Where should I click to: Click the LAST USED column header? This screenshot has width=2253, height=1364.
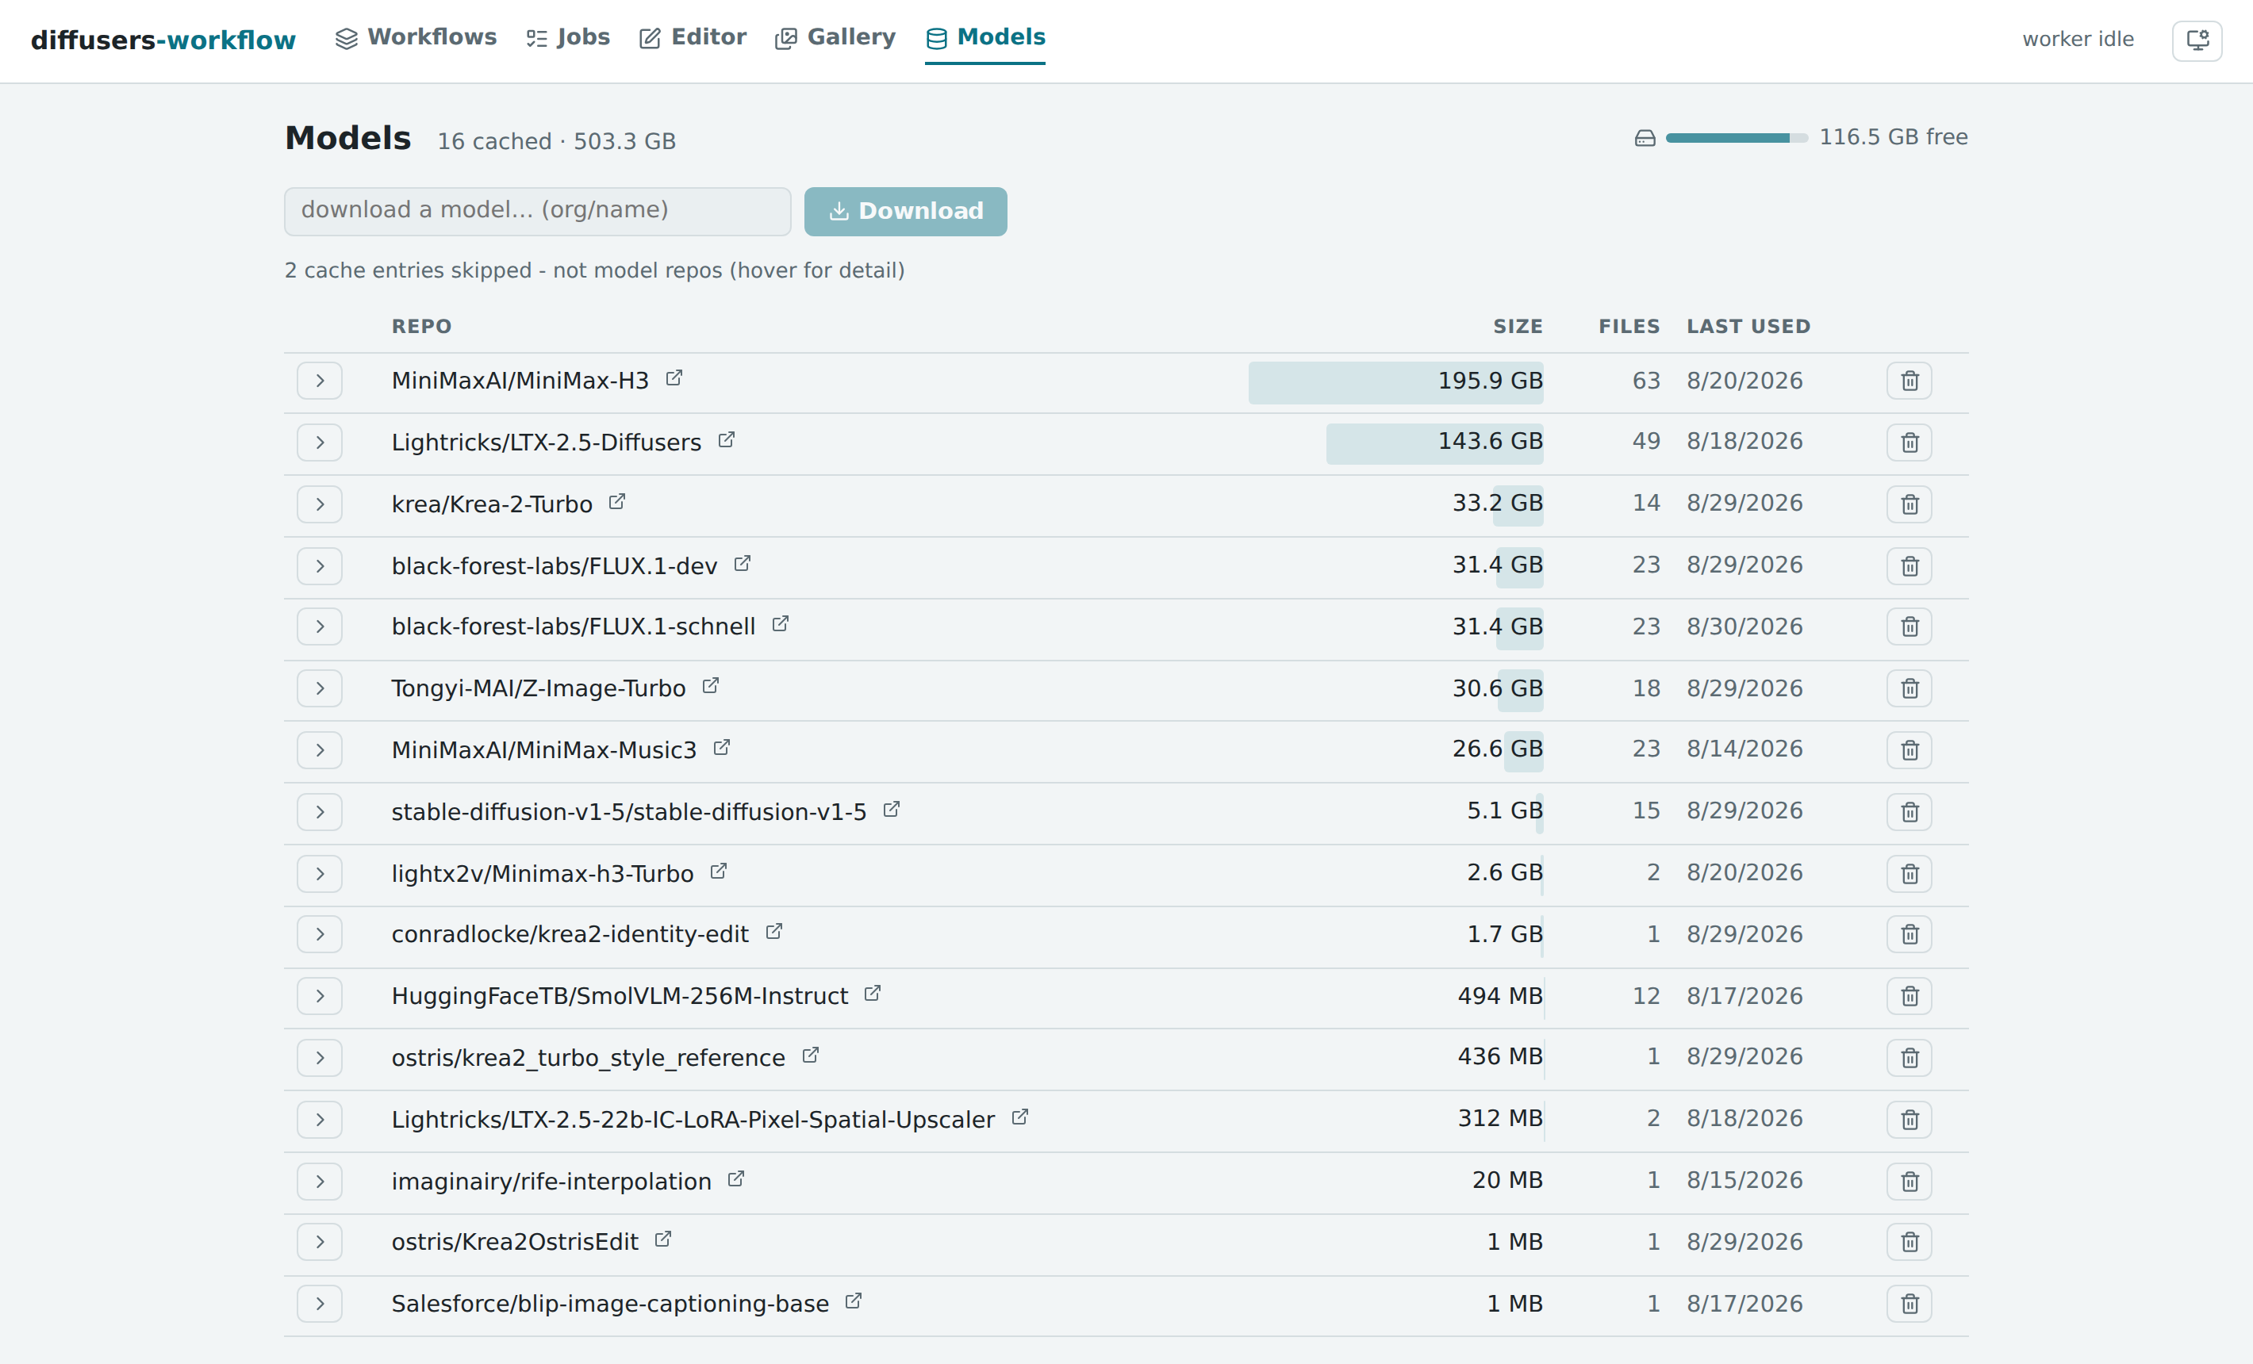[1748, 327]
